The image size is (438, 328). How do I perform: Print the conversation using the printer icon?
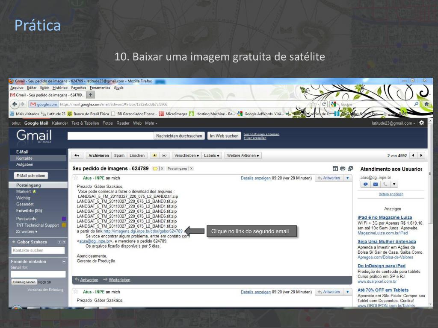click(x=343, y=169)
